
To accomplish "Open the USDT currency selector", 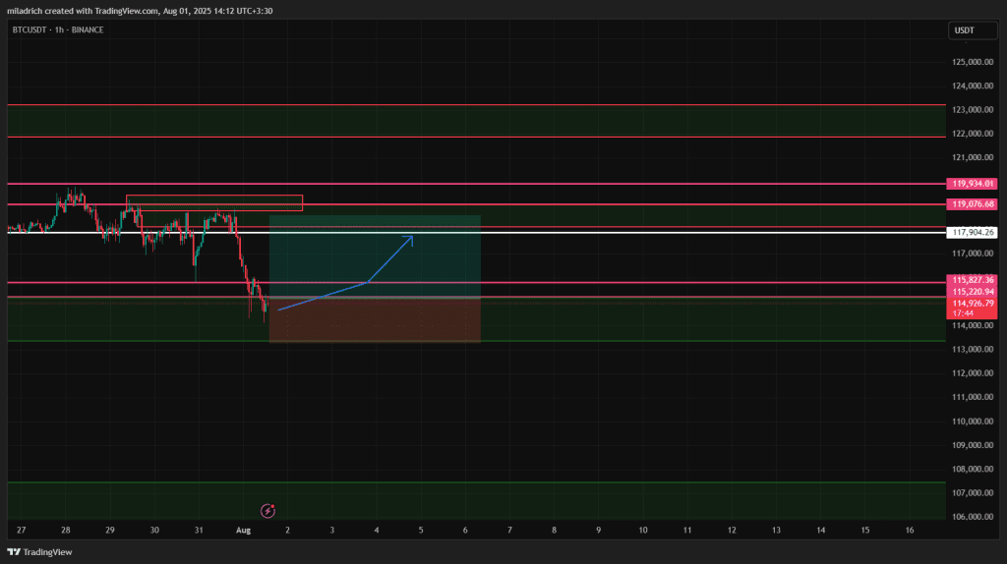I will click(964, 30).
